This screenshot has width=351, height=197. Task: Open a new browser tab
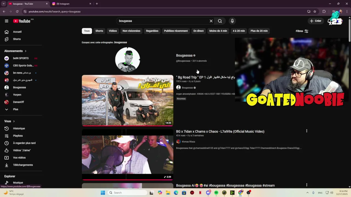(x=97, y=4)
